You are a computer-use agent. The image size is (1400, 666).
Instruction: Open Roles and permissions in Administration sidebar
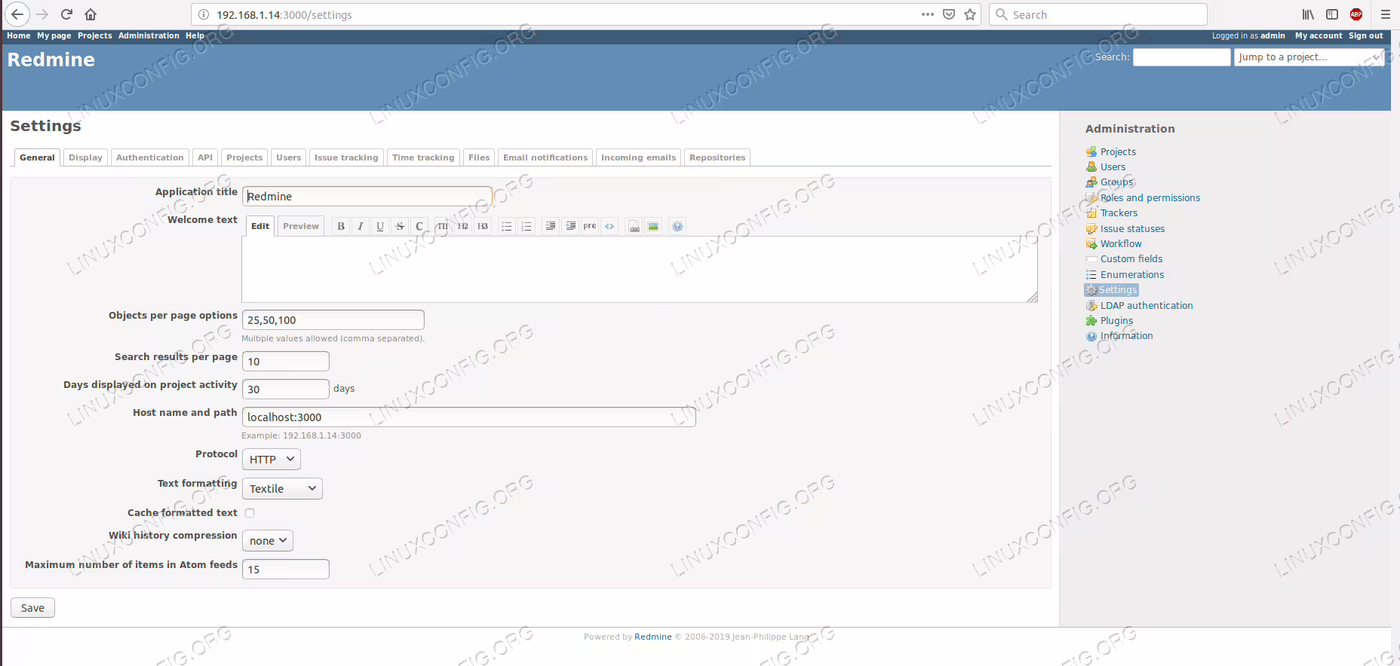coord(1150,198)
